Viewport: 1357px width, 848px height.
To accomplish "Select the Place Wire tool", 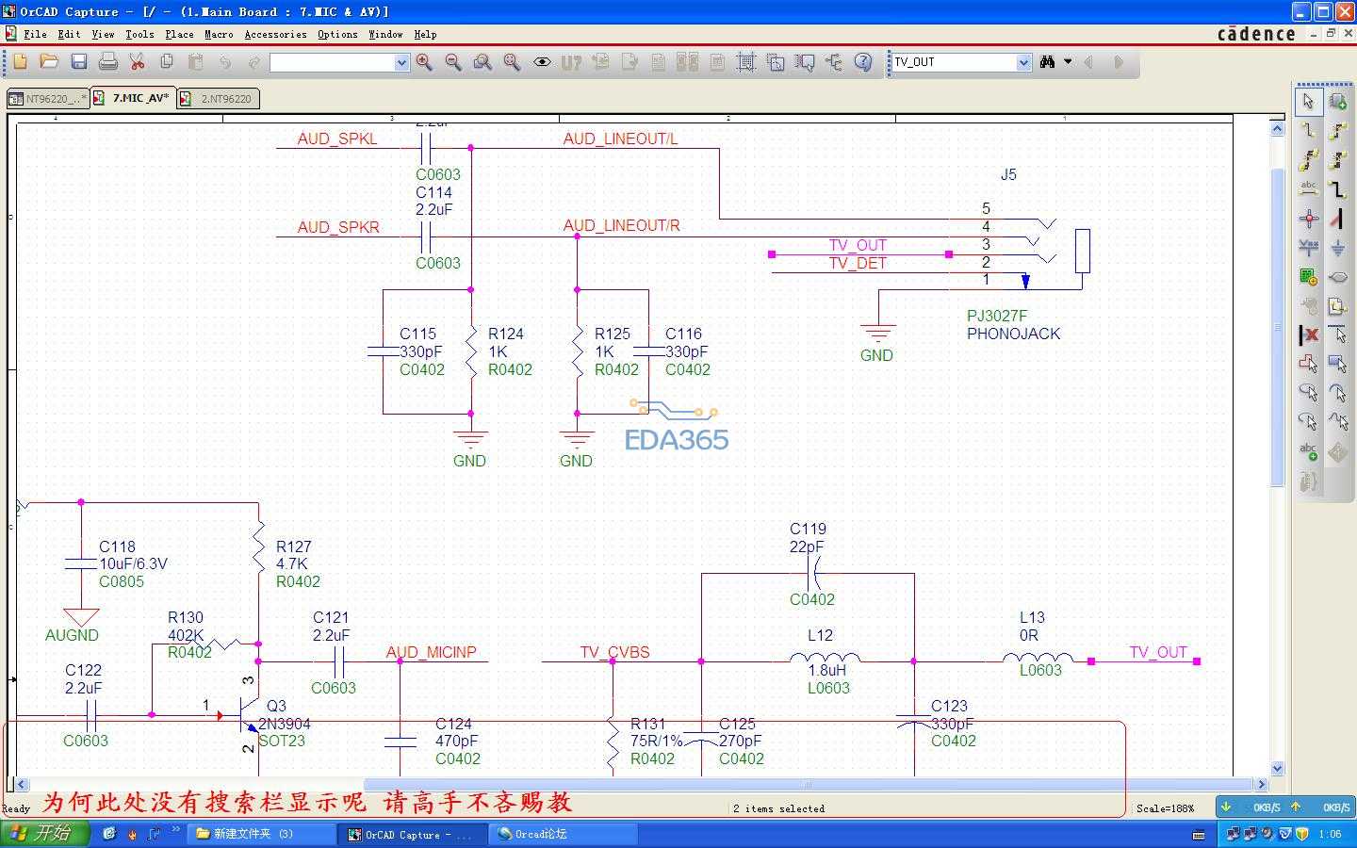I will [1308, 131].
